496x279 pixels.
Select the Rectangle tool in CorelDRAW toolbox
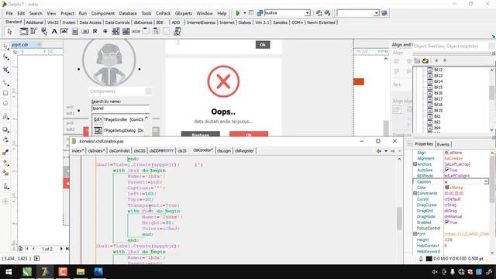[5, 93]
